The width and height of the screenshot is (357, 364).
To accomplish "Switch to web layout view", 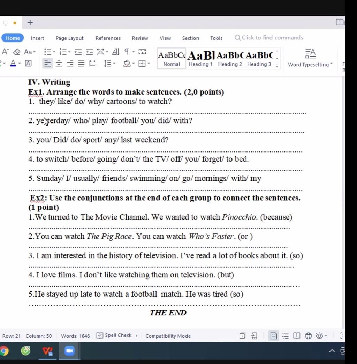I will coord(308,336).
